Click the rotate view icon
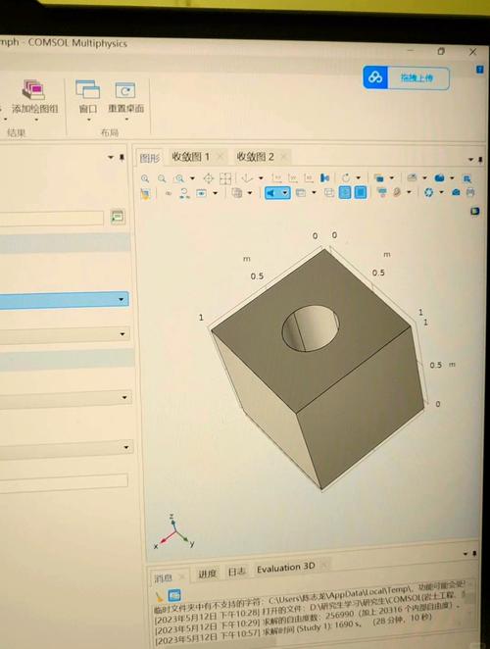The image size is (490, 649). (x=346, y=178)
